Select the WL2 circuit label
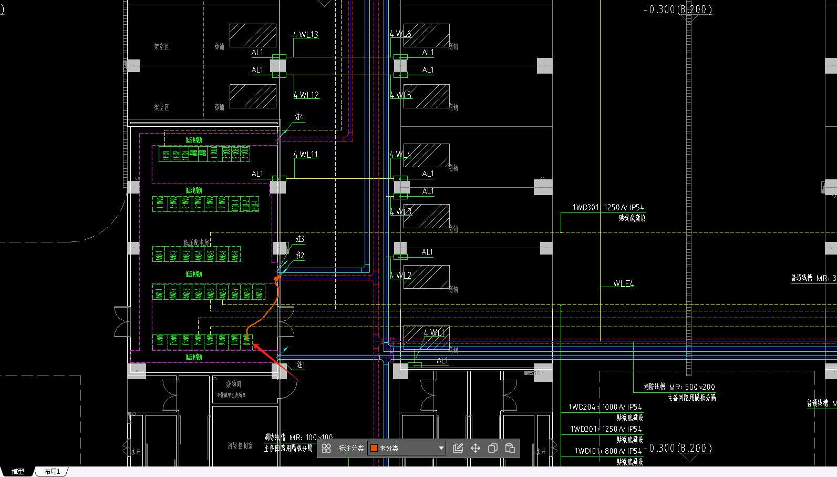This screenshot has height=477, width=837. (401, 276)
